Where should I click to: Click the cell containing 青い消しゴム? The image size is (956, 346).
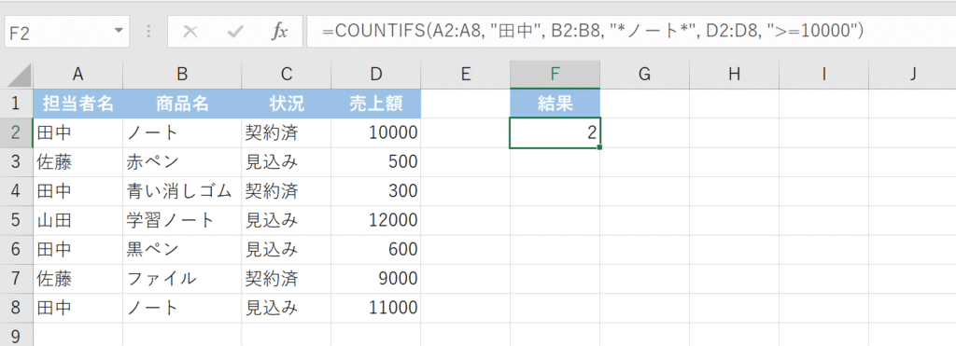tap(182, 191)
